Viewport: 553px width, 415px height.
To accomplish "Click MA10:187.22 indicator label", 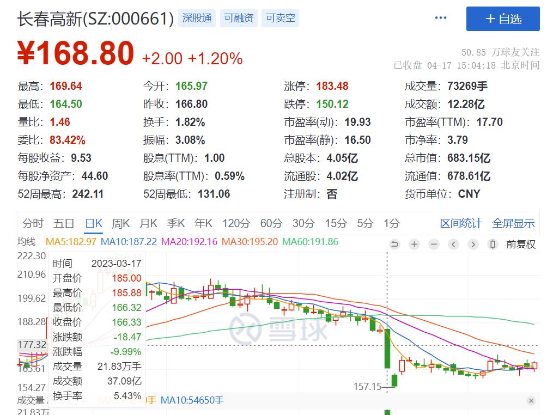I will click(x=129, y=242).
